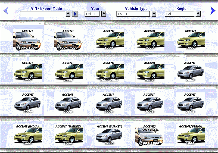
Task: Click the Vehicle Type '< ALL >' selection box
Action: coord(133,14)
